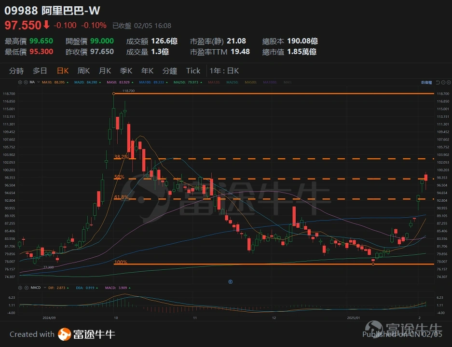Click the MACD DIF value 2.873
Screen dimensions: 452x347
coord(61,288)
